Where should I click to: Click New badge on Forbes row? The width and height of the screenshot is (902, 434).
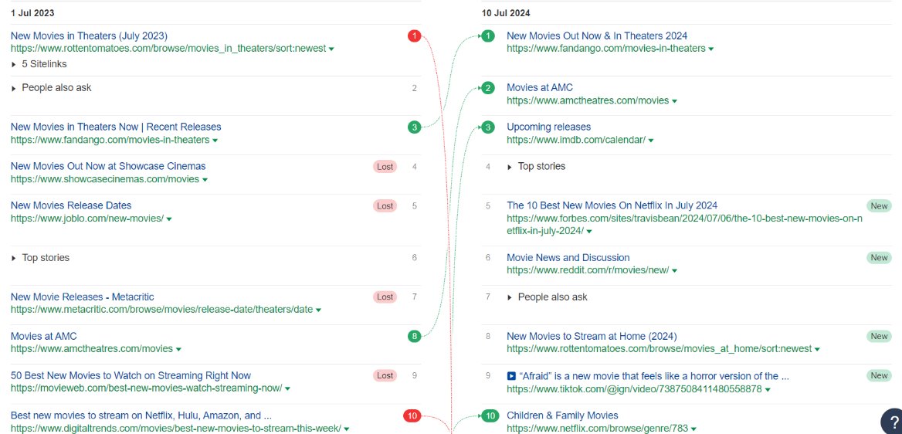click(x=879, y=206)
